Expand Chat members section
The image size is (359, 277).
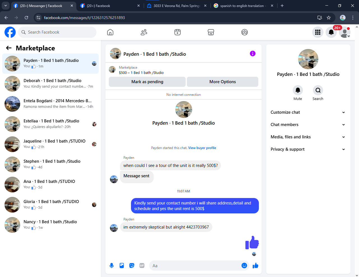[x=308, y=125]
